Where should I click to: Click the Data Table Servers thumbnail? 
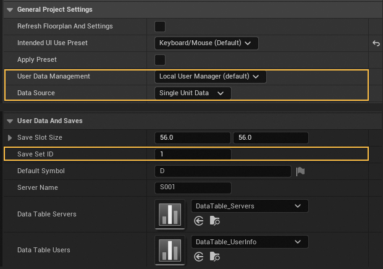[x=169, y=214]
